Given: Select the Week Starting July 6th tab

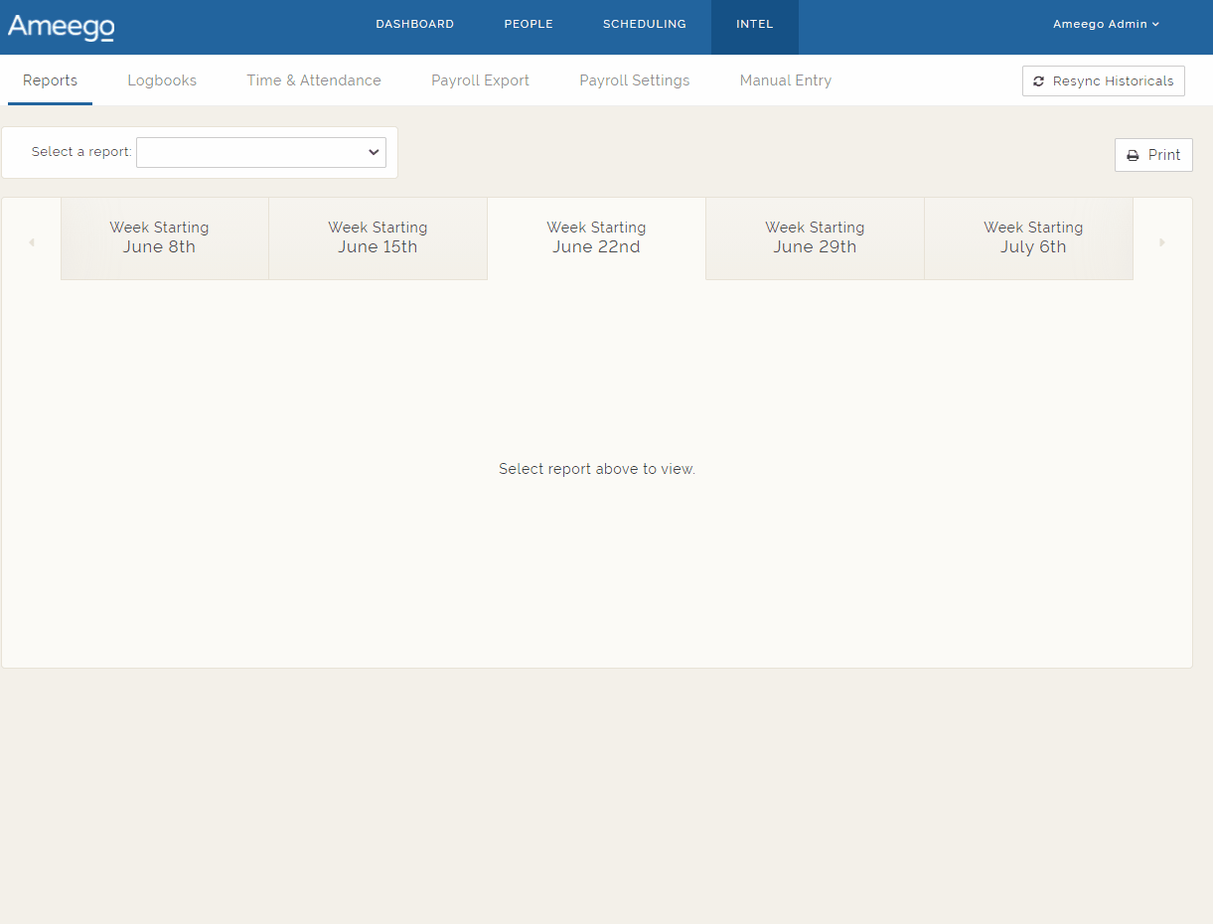Looking at the screenshot, I should coord(1033,238).
